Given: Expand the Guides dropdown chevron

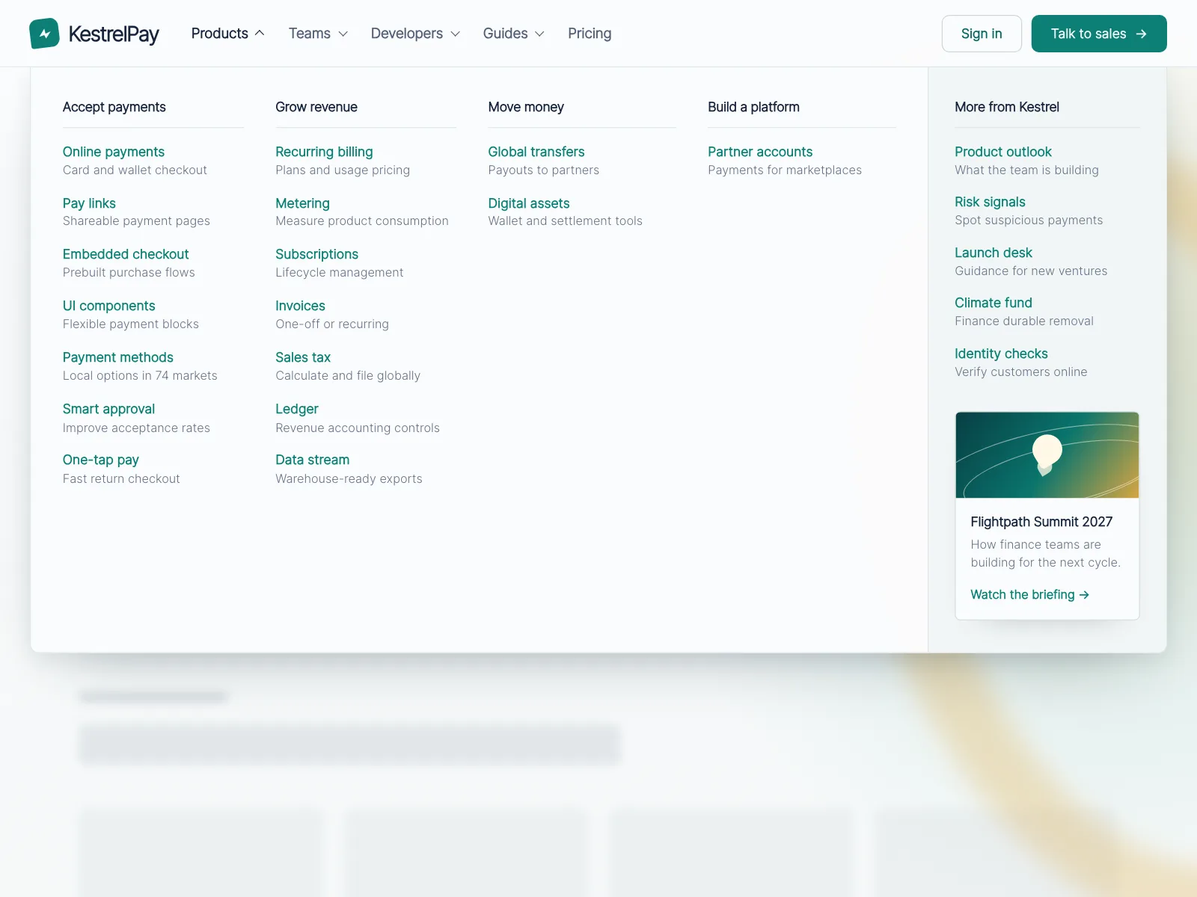Looking at the screenshot, I should pyautogui.click(x=539, y=34).
